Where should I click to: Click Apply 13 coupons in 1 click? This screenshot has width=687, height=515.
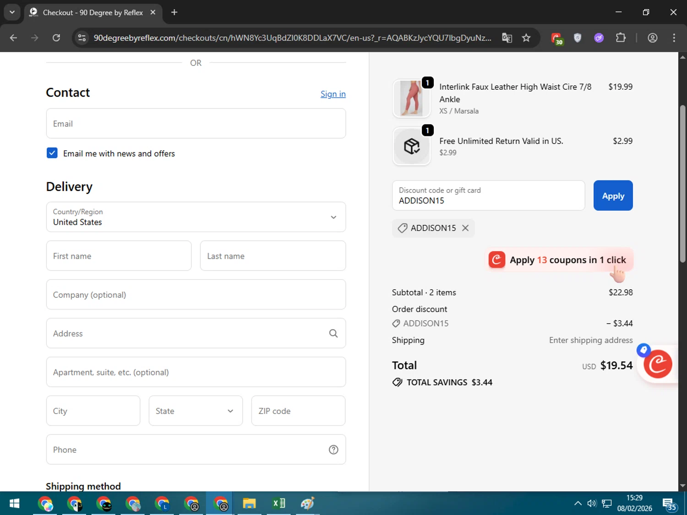(559, 260)
